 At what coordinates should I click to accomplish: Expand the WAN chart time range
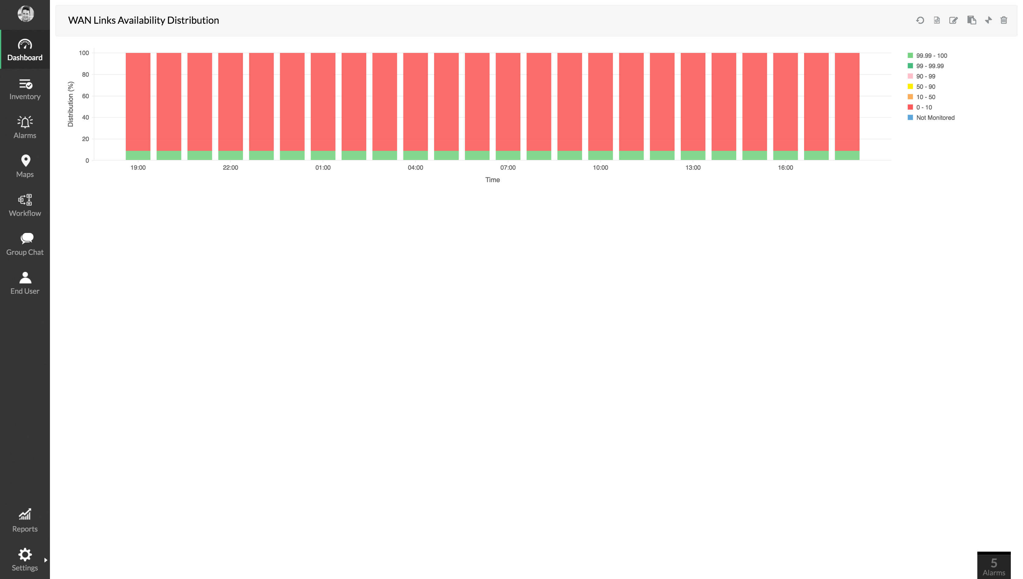pyautogui.click(x=988, y=20)
